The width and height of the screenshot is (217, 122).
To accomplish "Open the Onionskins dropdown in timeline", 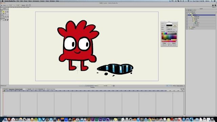I will [x=41, y=89].
